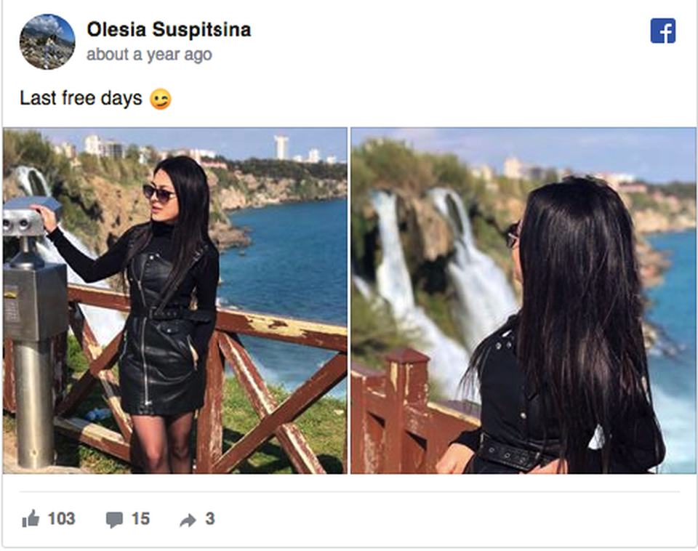This screenshot has height=551, width=698.
Task: Click the thumbs-up like icon
Action: point(31,518)
